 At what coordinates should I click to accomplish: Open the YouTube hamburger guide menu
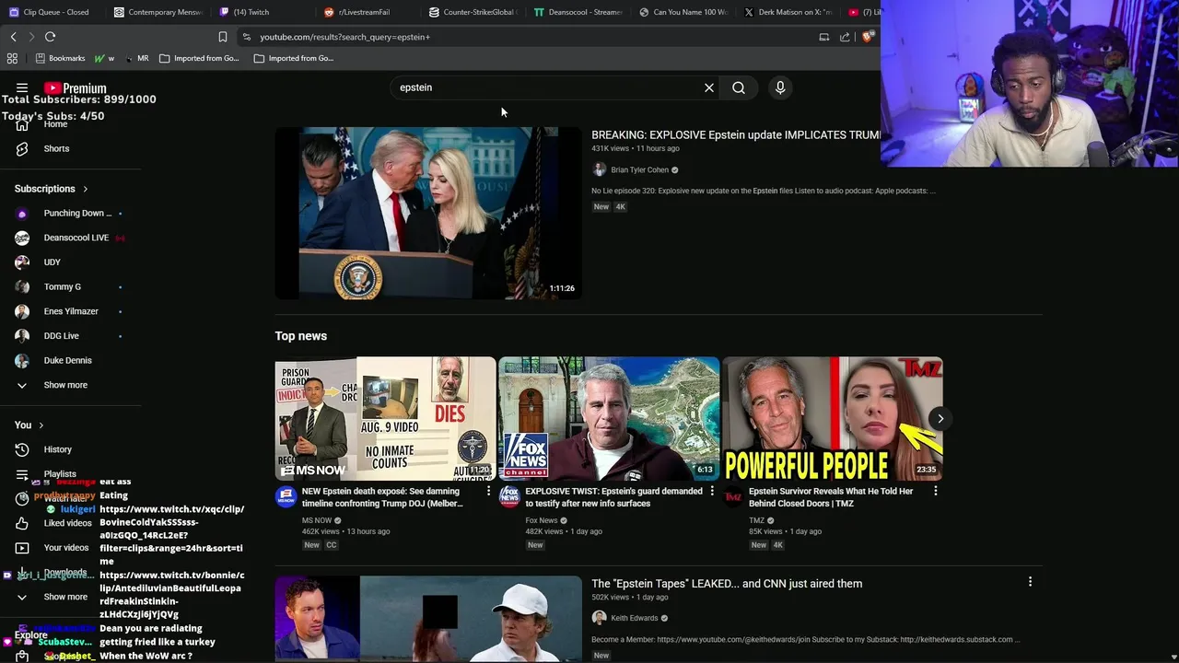point(22,88)
